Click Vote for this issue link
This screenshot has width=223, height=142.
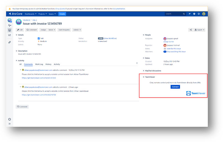174,49
